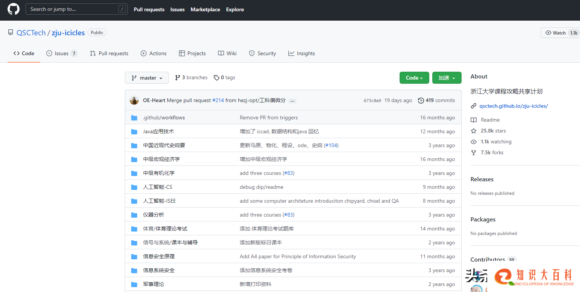The image size is (580, 292).
Task: Open Marketplace in the top header
Action: 205,9
